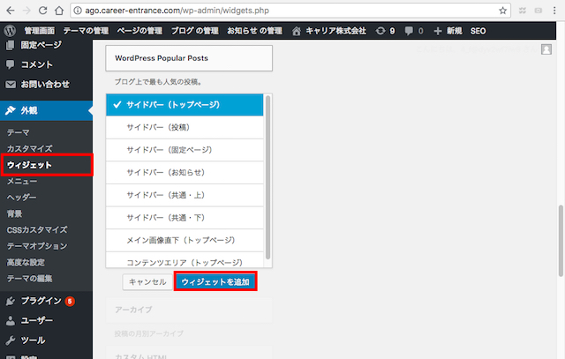Click the home icon for キャリア株式会社
Viewport: 565px width, 359px height.
point(297,30)
